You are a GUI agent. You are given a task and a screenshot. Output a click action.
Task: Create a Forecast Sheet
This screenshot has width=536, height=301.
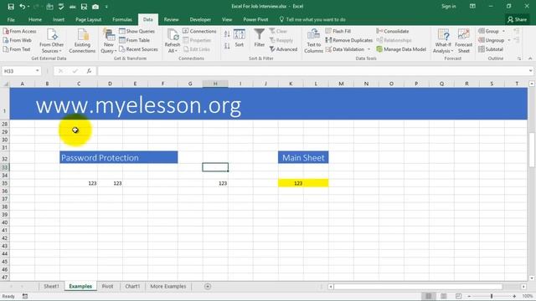pyautogui.click(x=463, y=41)
